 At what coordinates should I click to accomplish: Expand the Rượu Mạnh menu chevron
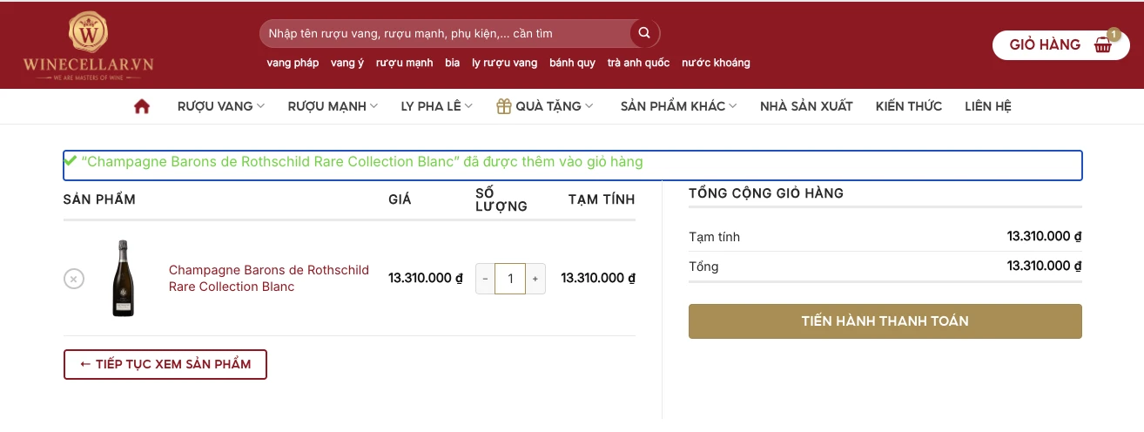click(x=374, y=106)
